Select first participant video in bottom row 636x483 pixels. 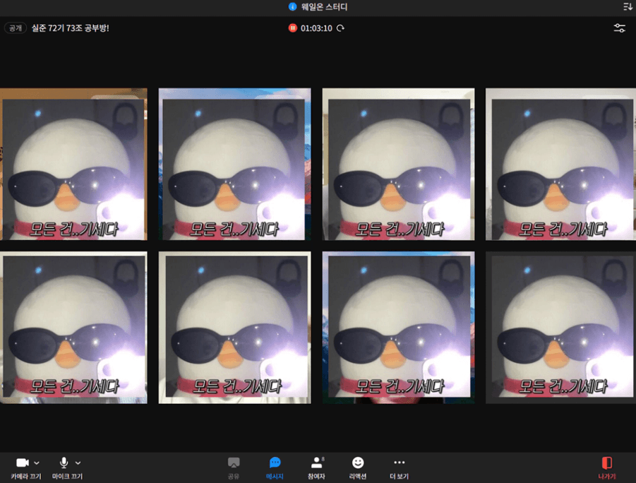click(x=73, y=328)
